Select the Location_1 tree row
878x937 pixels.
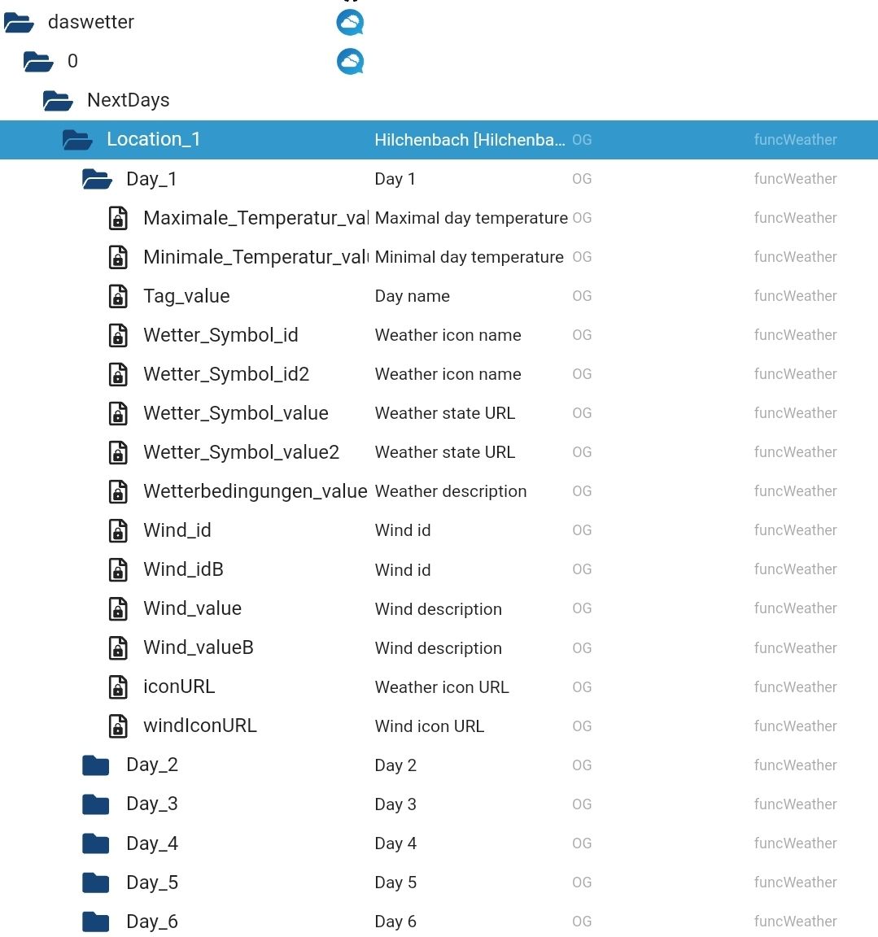(153, 139)
